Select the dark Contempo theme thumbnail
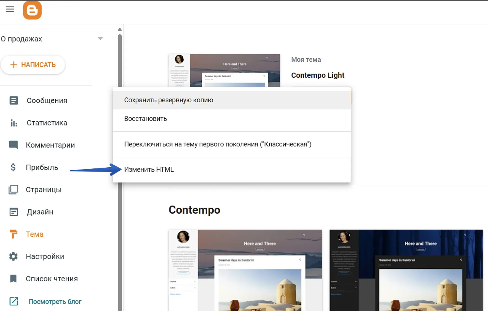 tap(406, 270)
